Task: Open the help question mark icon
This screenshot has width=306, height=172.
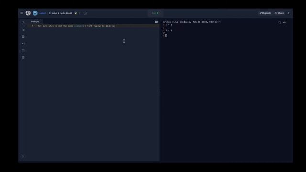Action: 23,157
